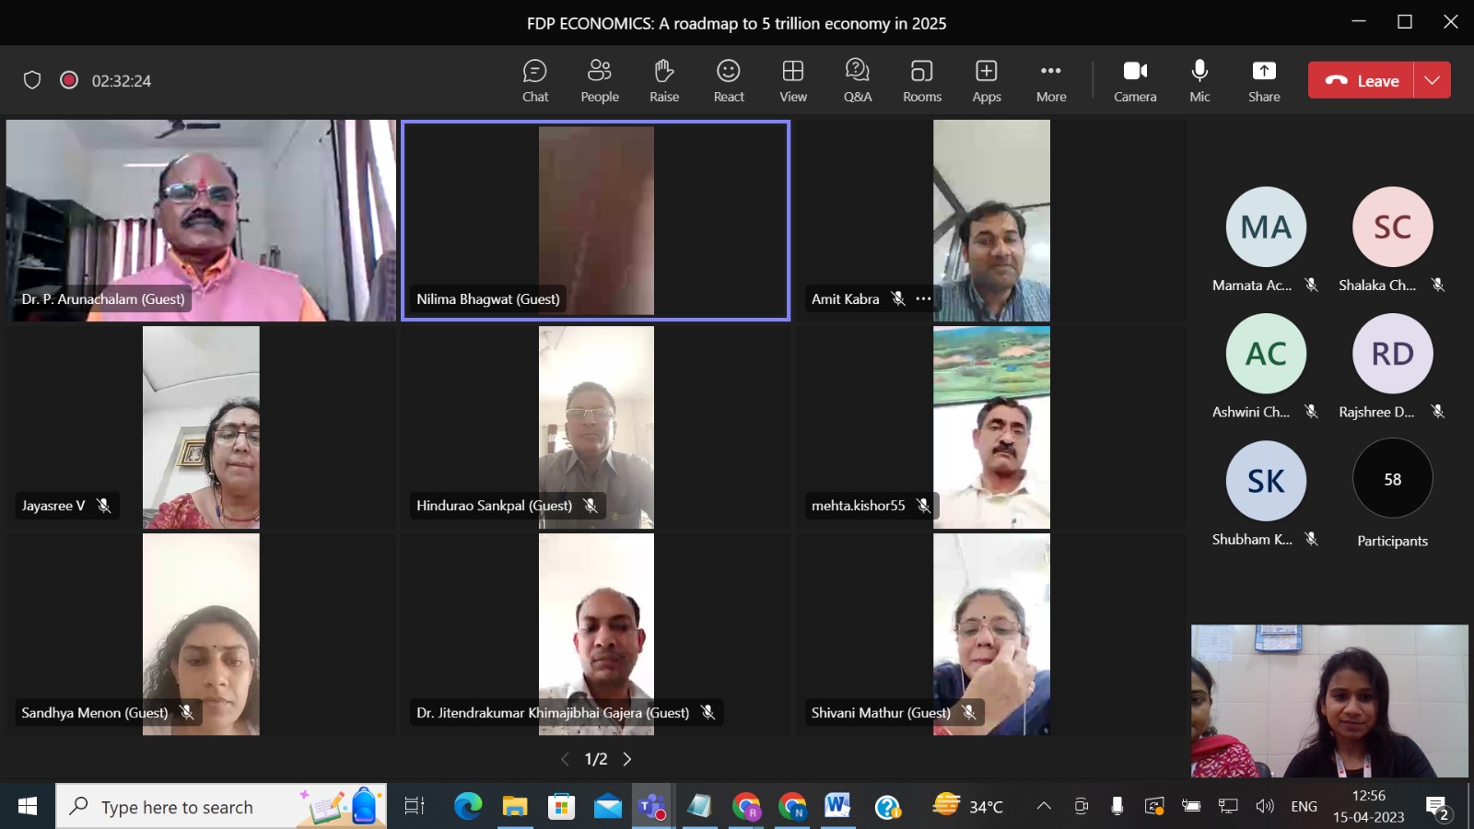Show the People list
Viewport: 1474px width, 829px height.
pos(600,81)
